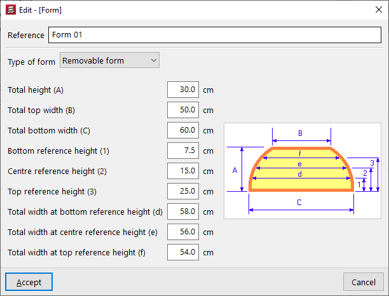Viewport: 389px width, 296px height.
Task: Click the B dimension label in diagram
Action: (x=301, y=133)
